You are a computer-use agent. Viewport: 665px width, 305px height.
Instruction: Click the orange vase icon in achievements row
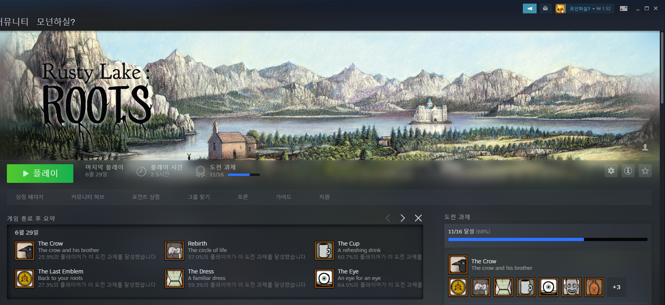coord(594,287)
